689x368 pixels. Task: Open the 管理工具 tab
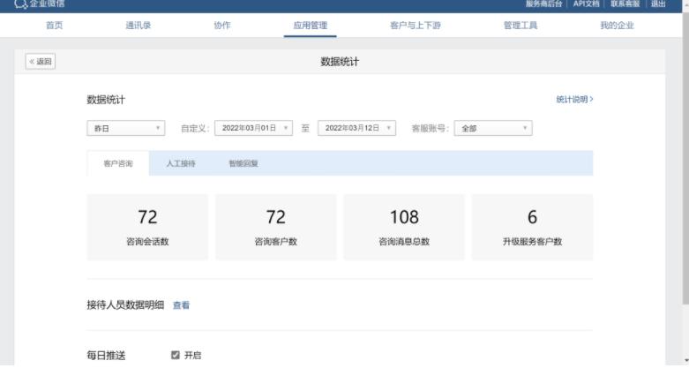point(520,26)
